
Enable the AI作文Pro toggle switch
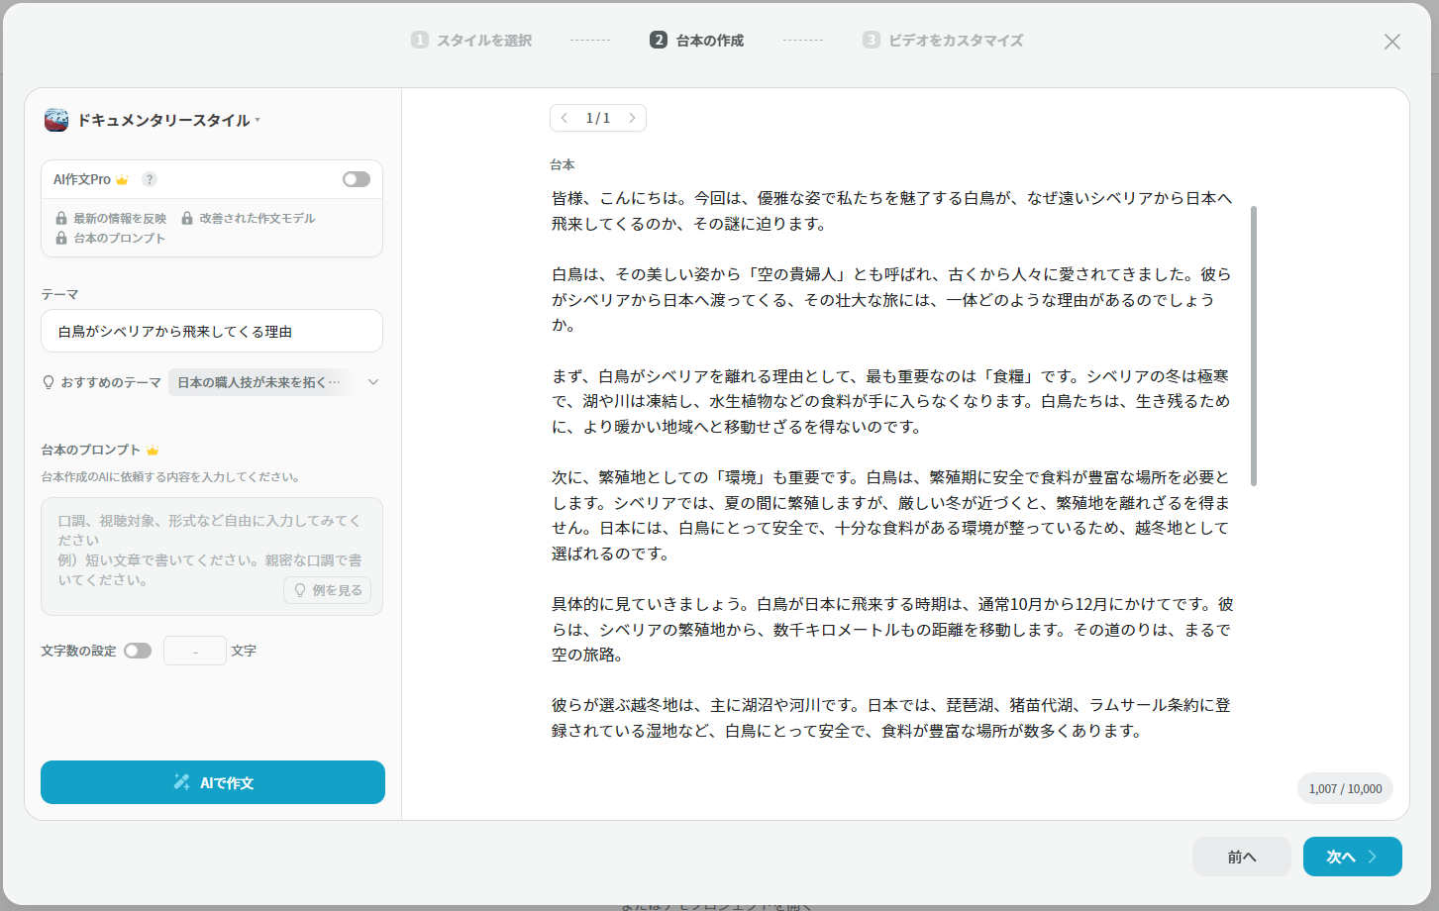(x=356, y=179)
